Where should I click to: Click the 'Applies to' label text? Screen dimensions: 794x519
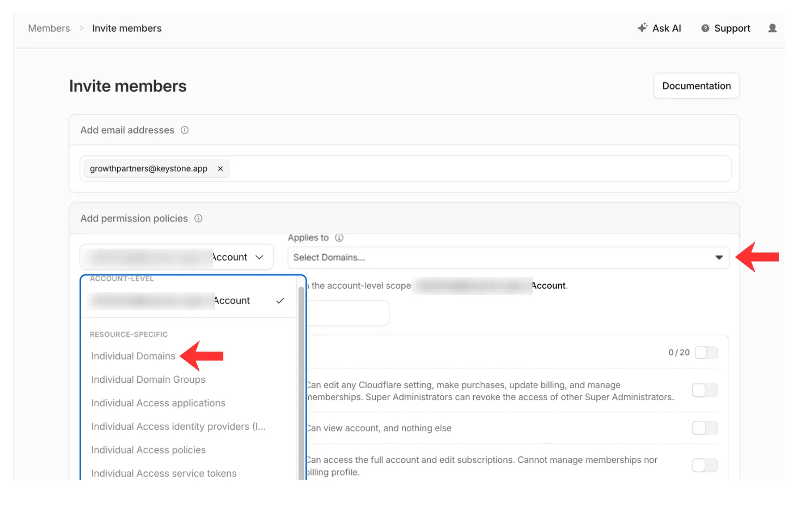(308, 238)
